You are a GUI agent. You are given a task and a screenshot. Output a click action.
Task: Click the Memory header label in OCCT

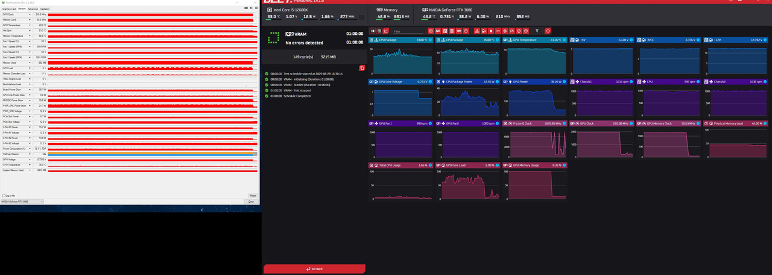391,10
